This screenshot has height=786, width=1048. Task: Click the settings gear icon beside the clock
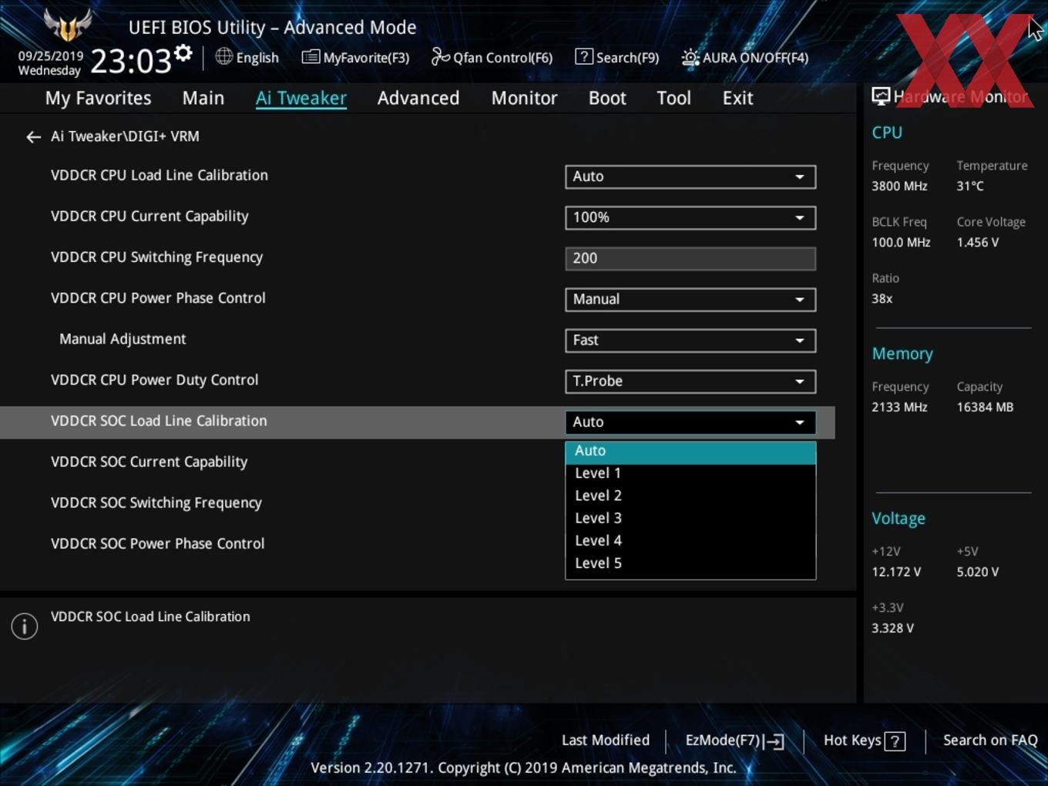183,52
